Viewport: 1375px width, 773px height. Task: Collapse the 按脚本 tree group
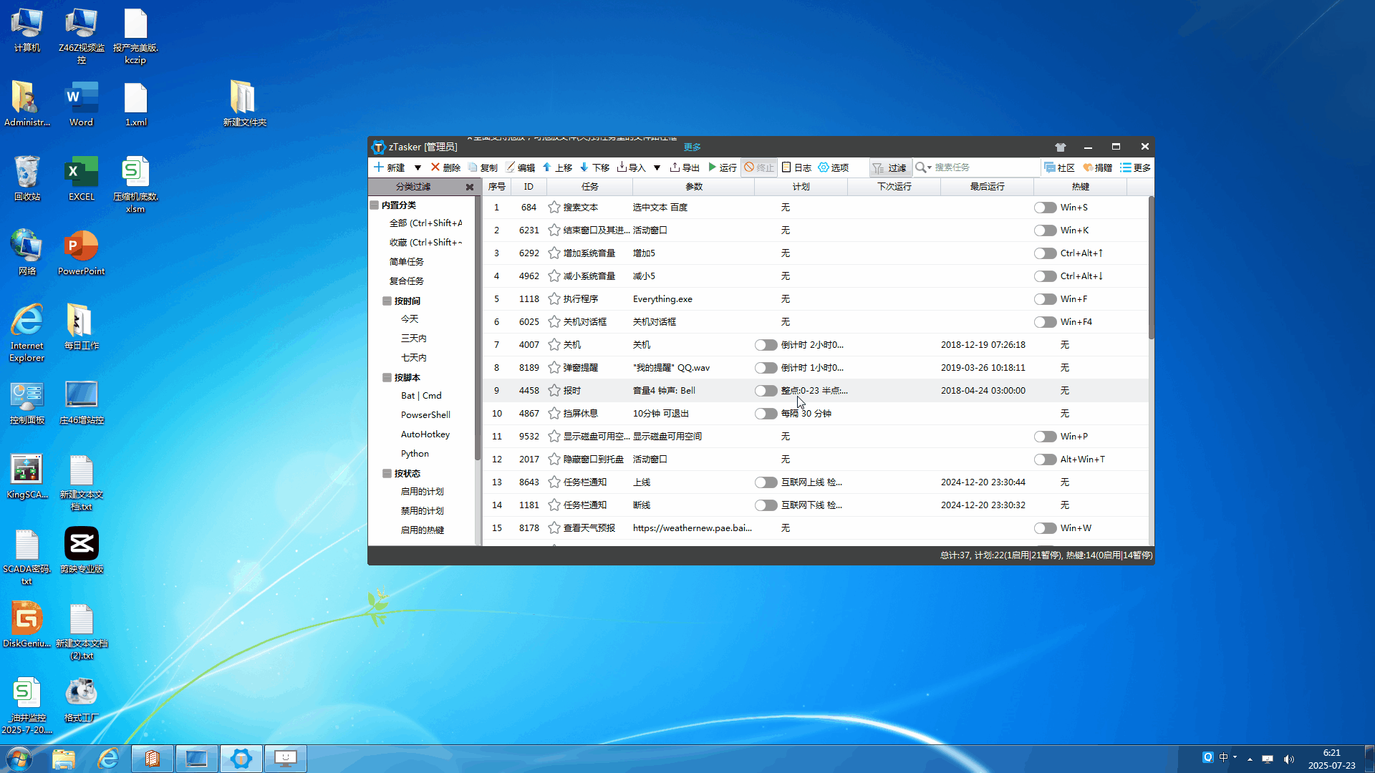(387, 378)
